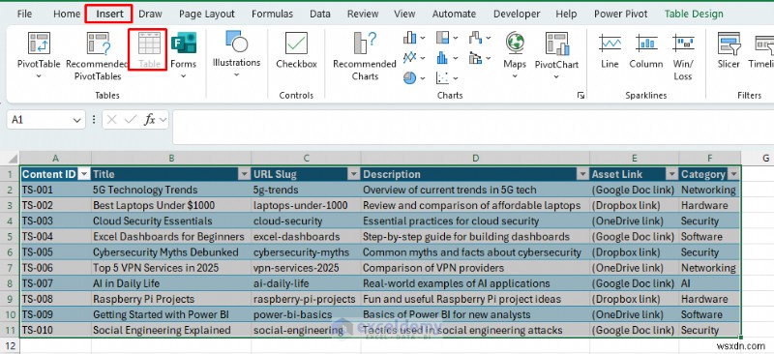Select cell "Comparison of VPN providers"
This screenshot has height=354, width=774.
pyautogui.click(x=475, y=268)
